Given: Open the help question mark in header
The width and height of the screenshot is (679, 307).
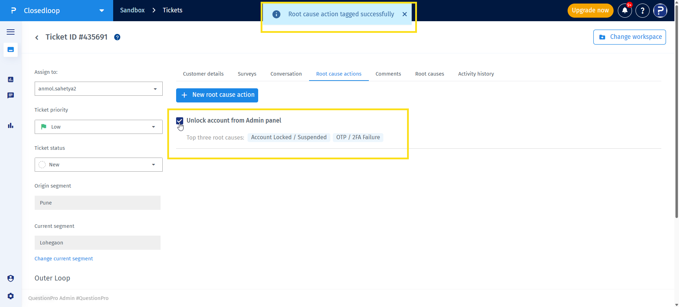Looking at the screenshot, I should [643, 11].
